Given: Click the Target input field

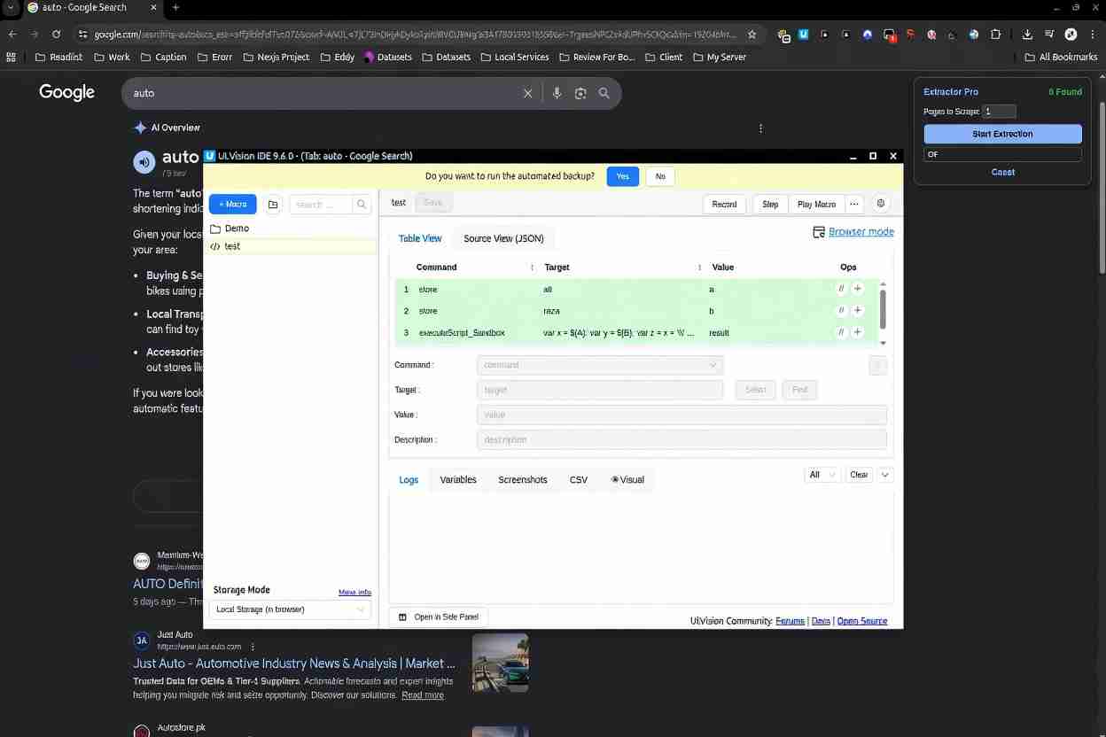Looking at the screenshot, I should click(600, 390).
